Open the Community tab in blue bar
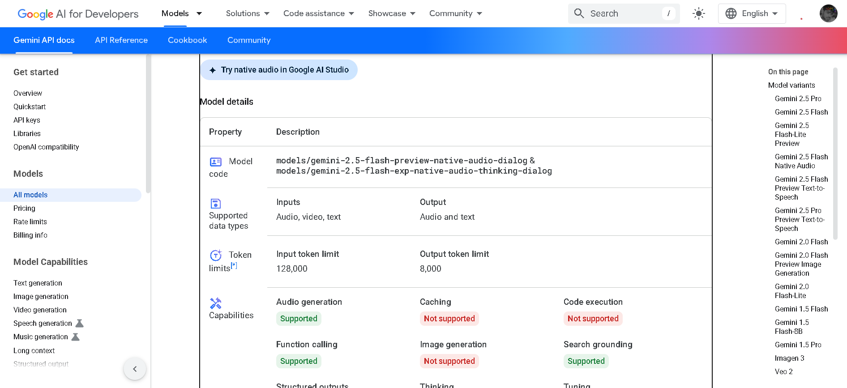The height and width of the screenshot is (388, 847). coord(249,40)
